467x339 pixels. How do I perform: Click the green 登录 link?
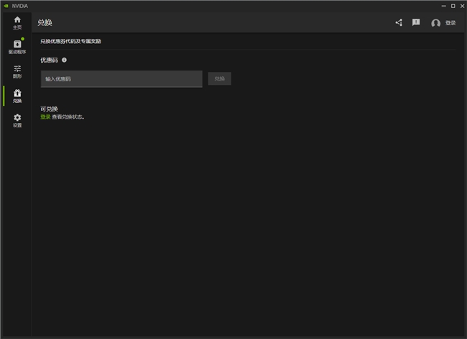[45, 117]
